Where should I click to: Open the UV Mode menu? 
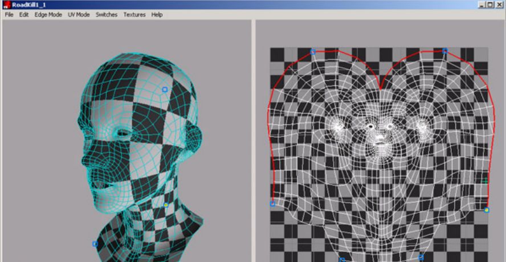point(79,14)
